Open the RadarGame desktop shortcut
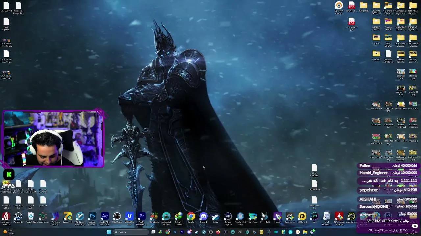Viewport: 421px width, 236px height. point(290,218)
